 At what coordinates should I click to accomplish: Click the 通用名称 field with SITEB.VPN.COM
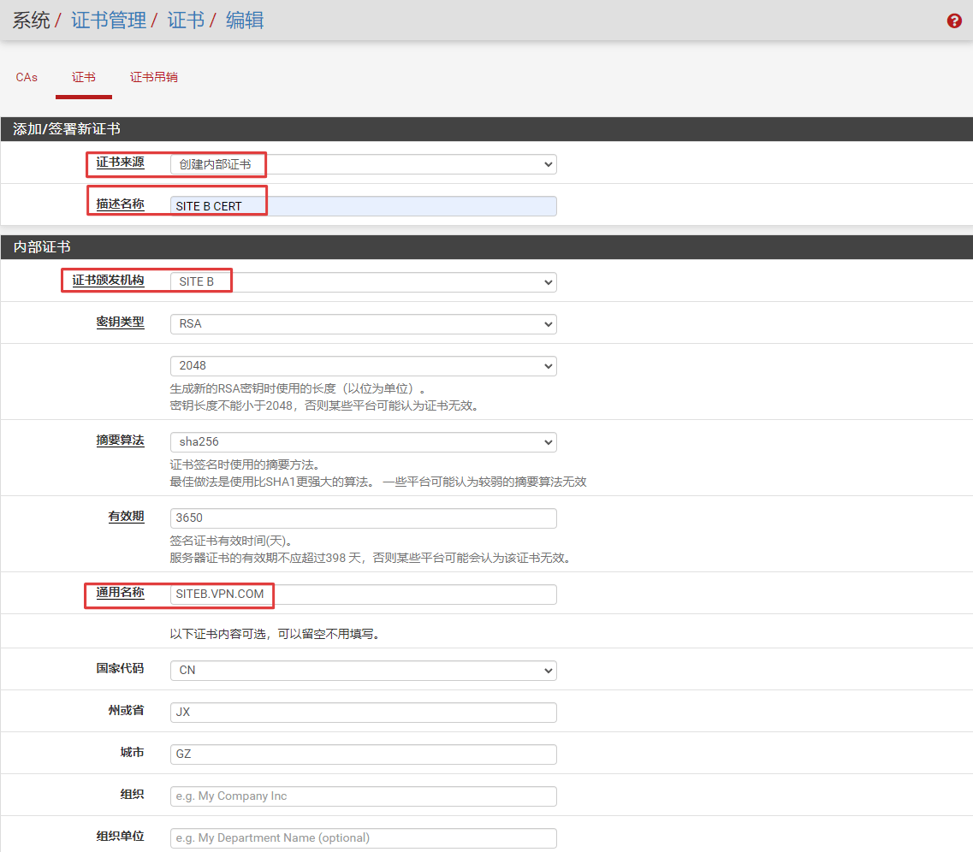point(363,595)
